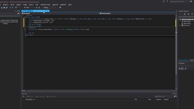Image resolution: width=194 pixels, height=109 pixels.
Task: Open the TEAM menu
Action: 25,5
